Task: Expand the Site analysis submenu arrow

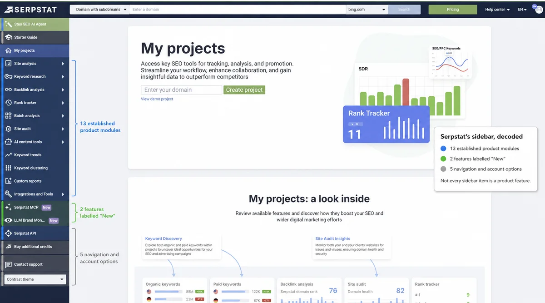Action: 63,64
